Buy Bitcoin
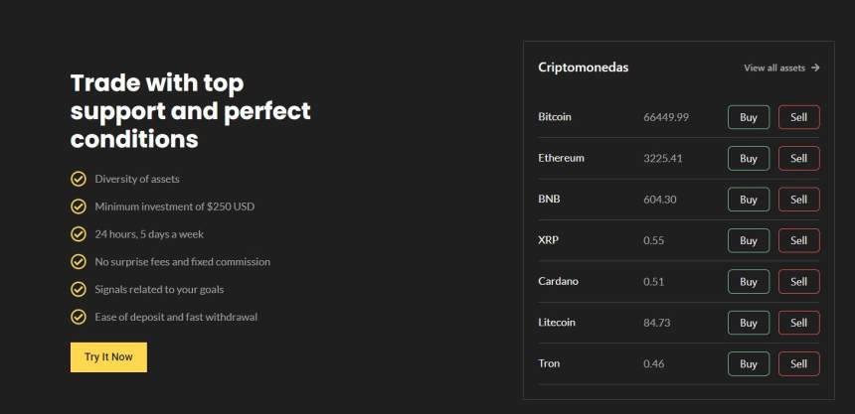Screen dimensions: 855x414 click(749, 117)
